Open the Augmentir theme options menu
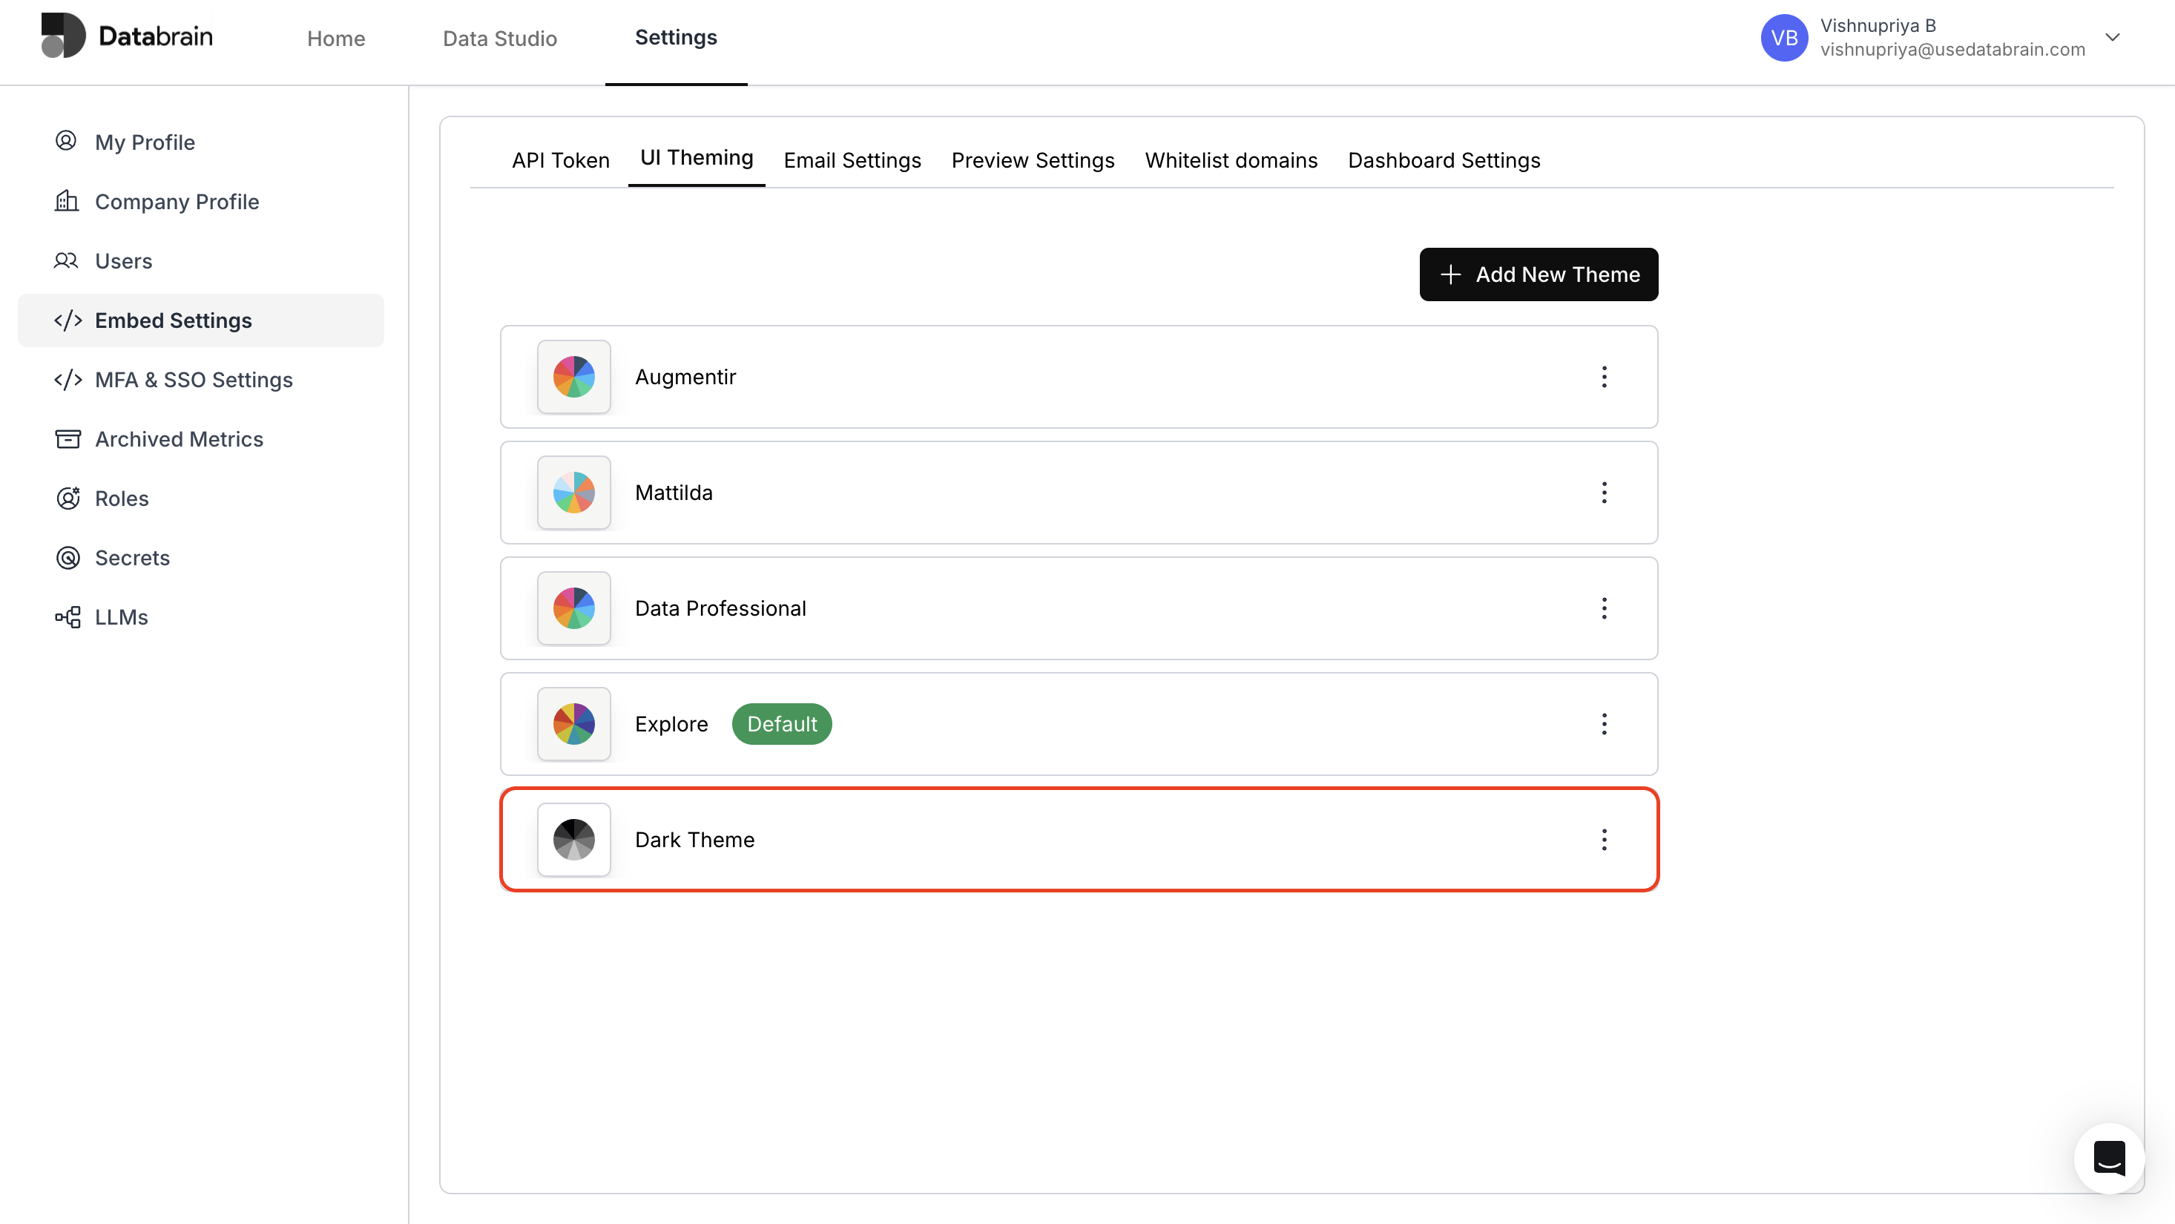Image resolution: width=2175 pixels, height=1224 pixels. (1605, 377)
